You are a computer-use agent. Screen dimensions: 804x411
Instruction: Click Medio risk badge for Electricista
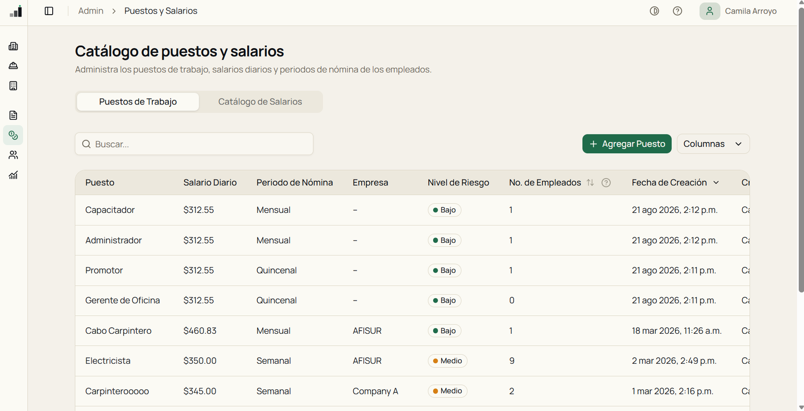pyautogui.click(x=447, y=361)
